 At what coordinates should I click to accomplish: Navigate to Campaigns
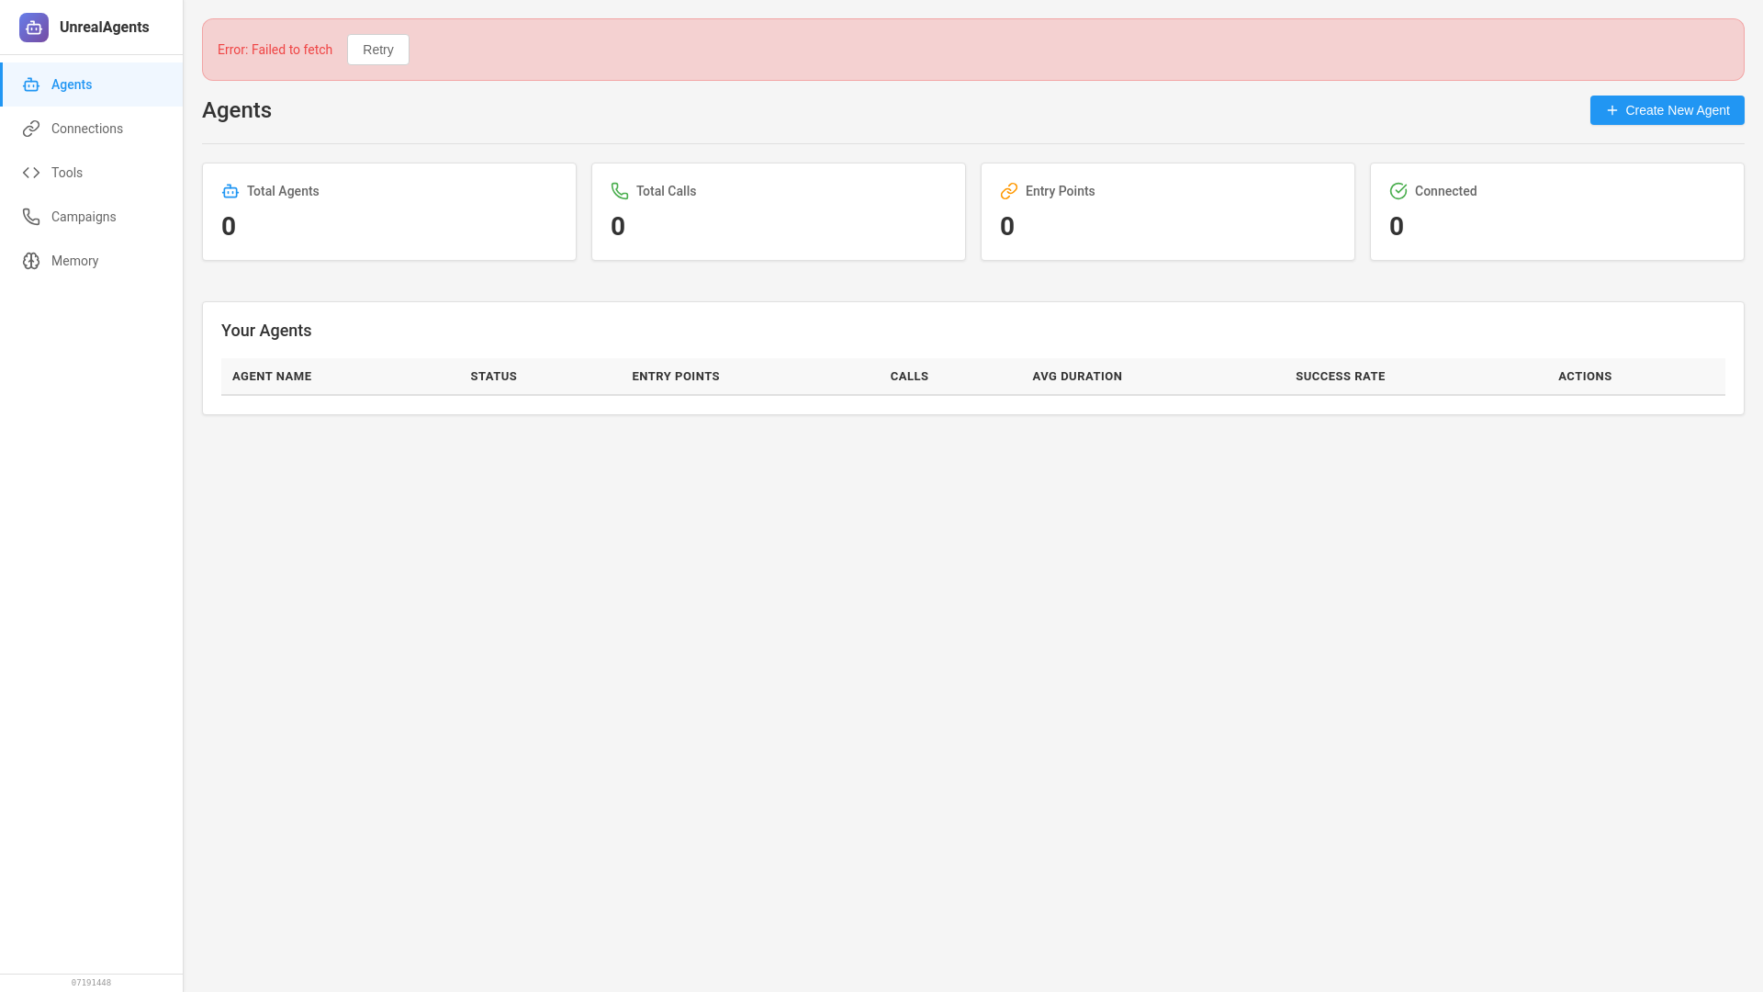tap(92, 217)
